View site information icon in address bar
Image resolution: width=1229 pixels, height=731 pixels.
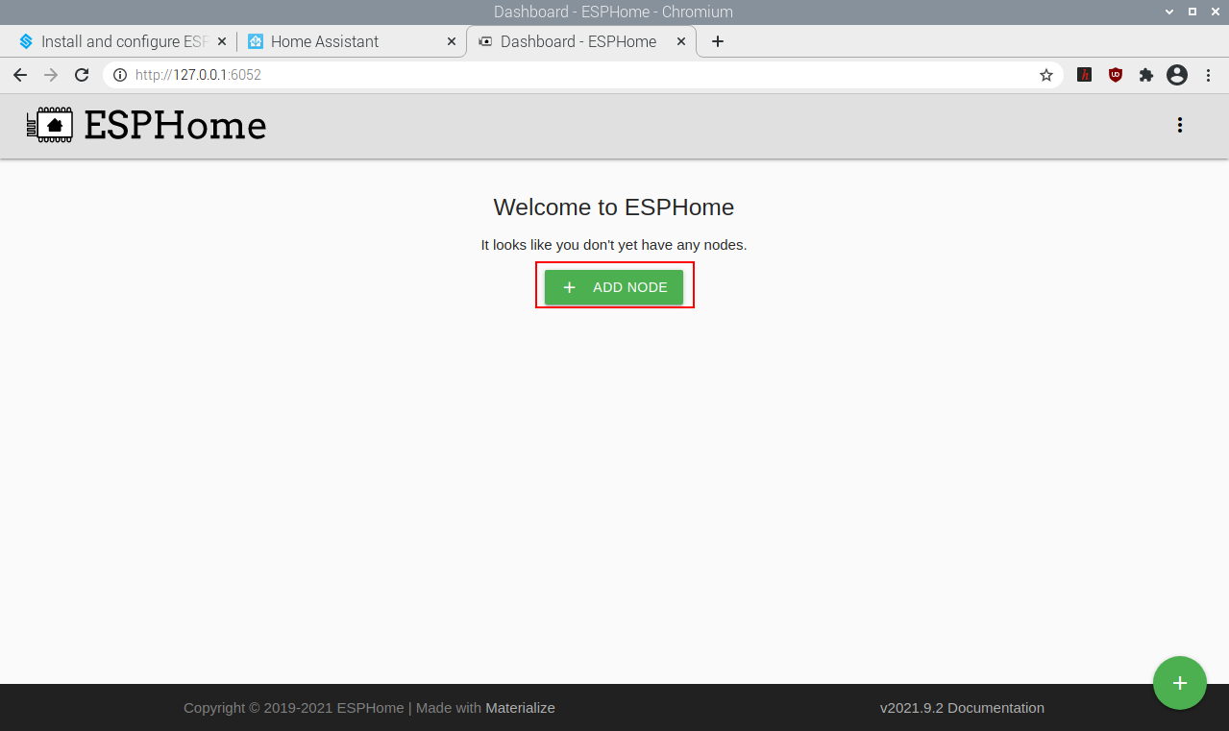coord(120,75)
